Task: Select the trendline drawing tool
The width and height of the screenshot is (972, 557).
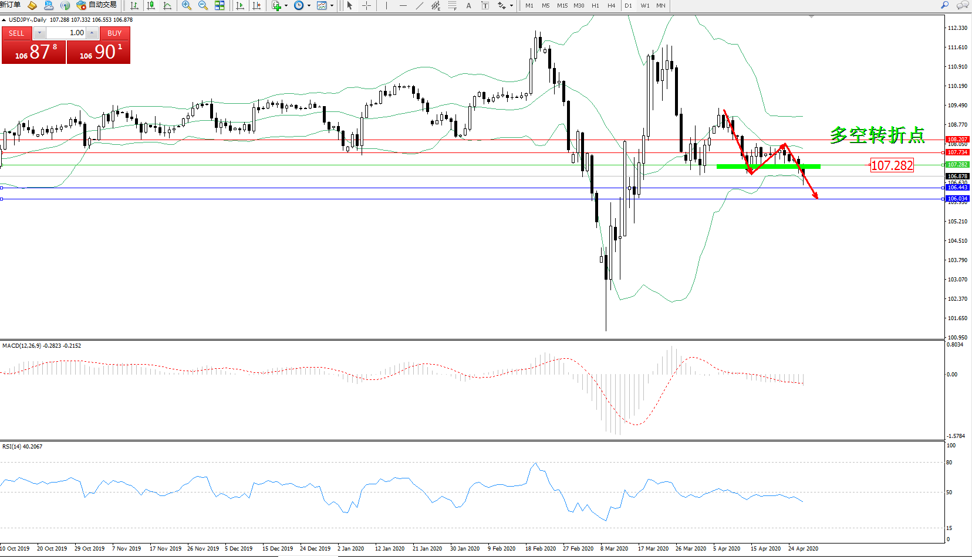Action: 419,5
